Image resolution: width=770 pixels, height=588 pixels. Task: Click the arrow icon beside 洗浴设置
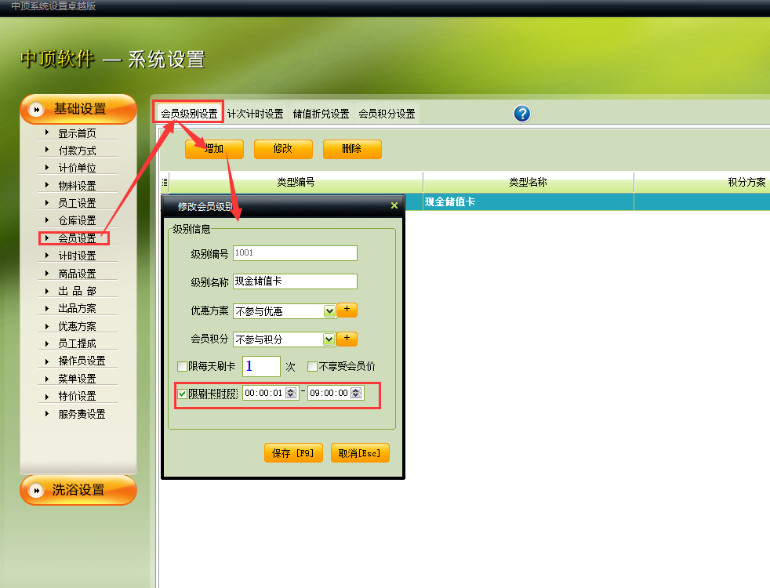tap(36, 490)
